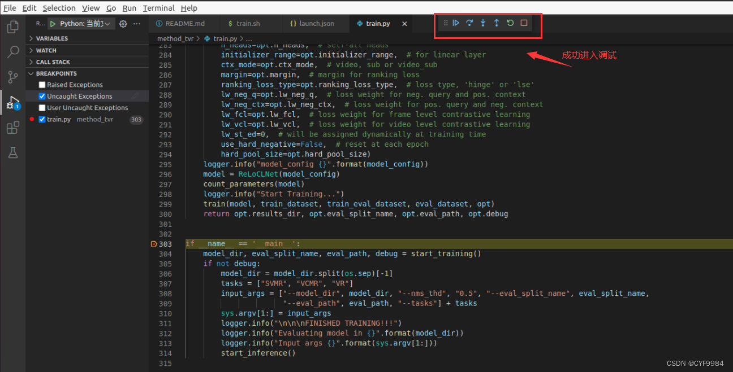Open the Run menu
Screen dimensions: 733x372
[130, 7]
